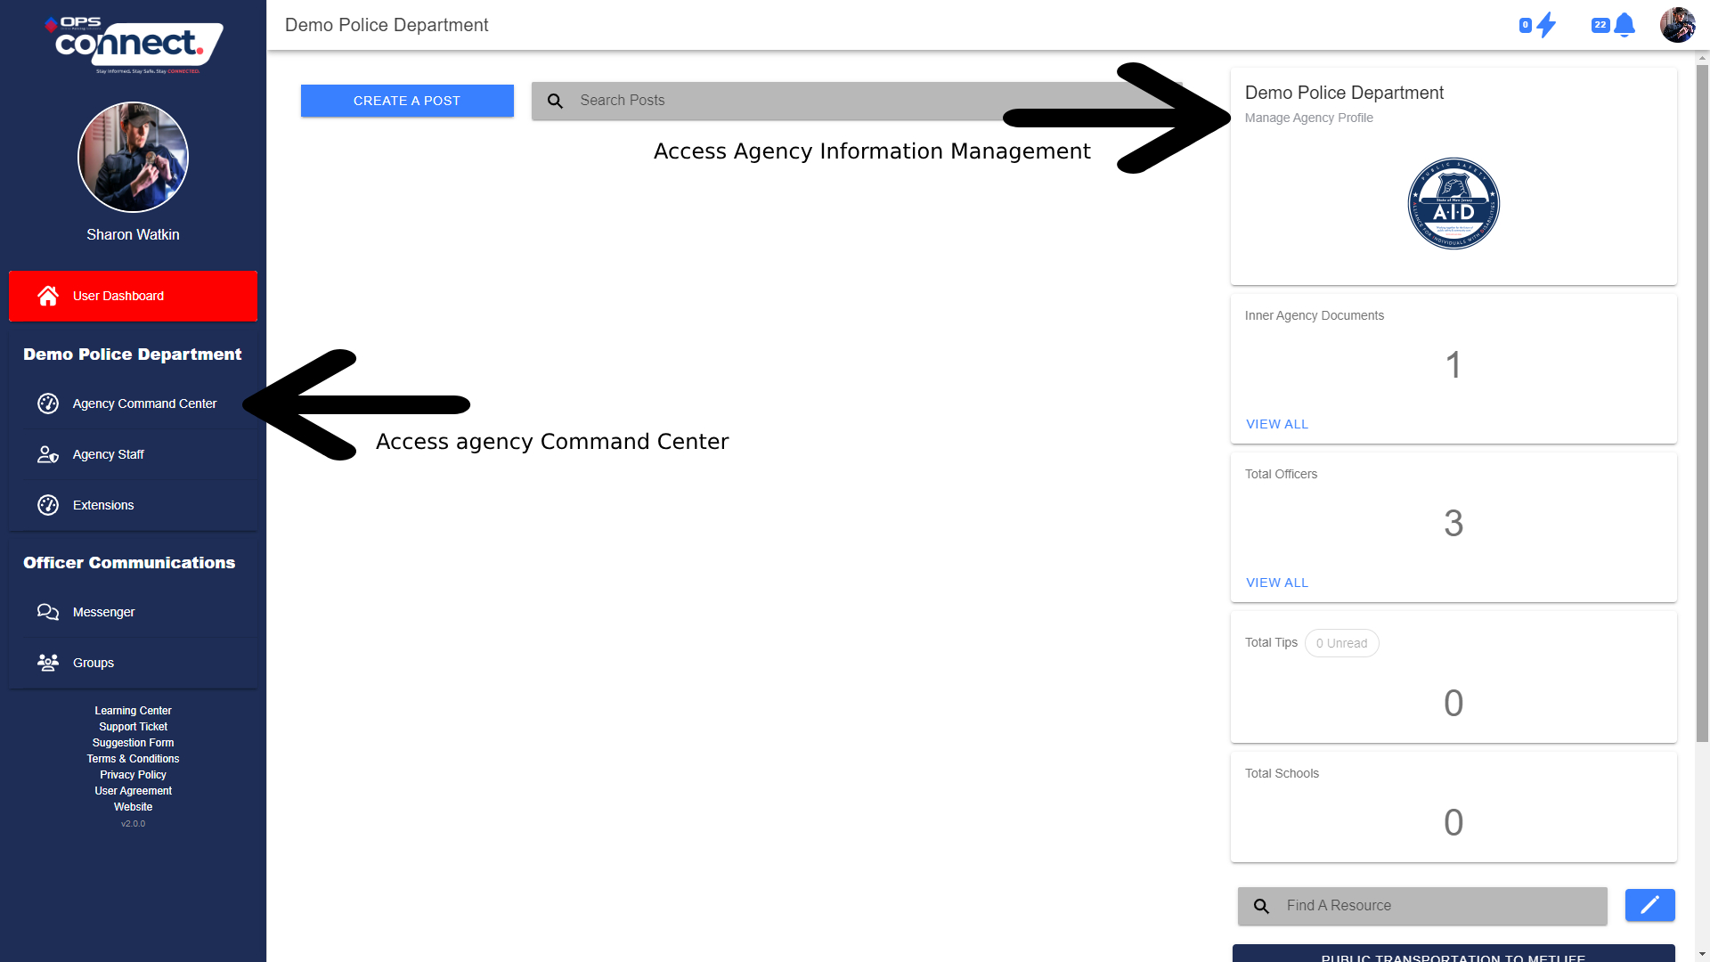This screenshot has height=962, width=1710.
Task: Open the Support Ticket link
Action: coord(133,727)
